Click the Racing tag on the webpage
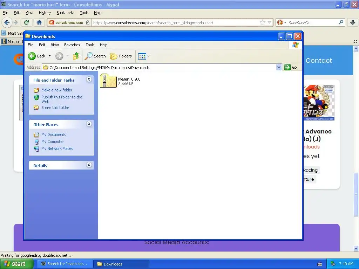 [x=311, y=170]
